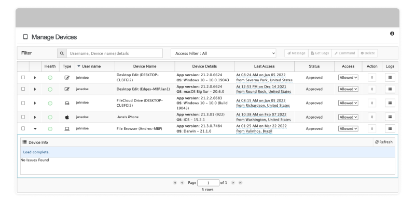Viewport: 415px width, 203px height.
Task: Sort by User name column header
Action: pos(95,66)
